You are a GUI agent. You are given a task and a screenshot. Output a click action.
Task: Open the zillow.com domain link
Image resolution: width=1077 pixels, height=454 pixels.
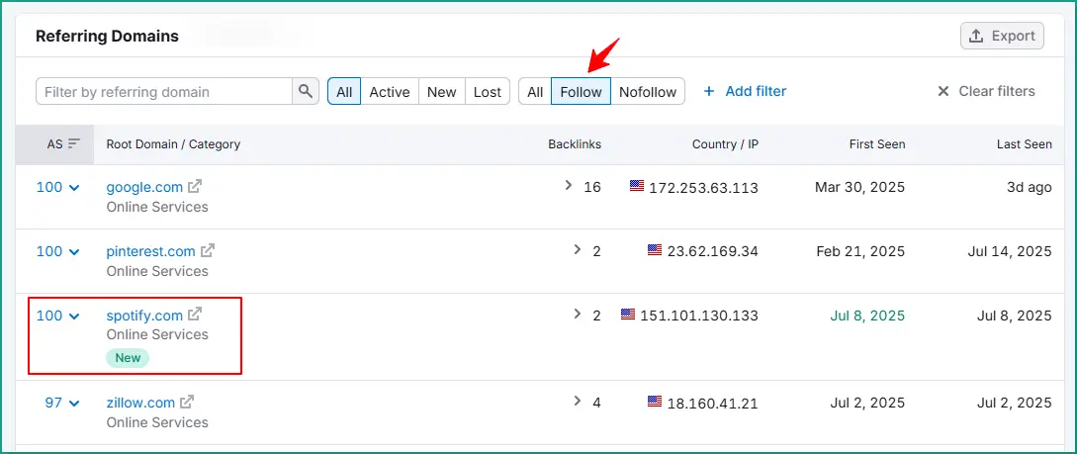[140, 403]
